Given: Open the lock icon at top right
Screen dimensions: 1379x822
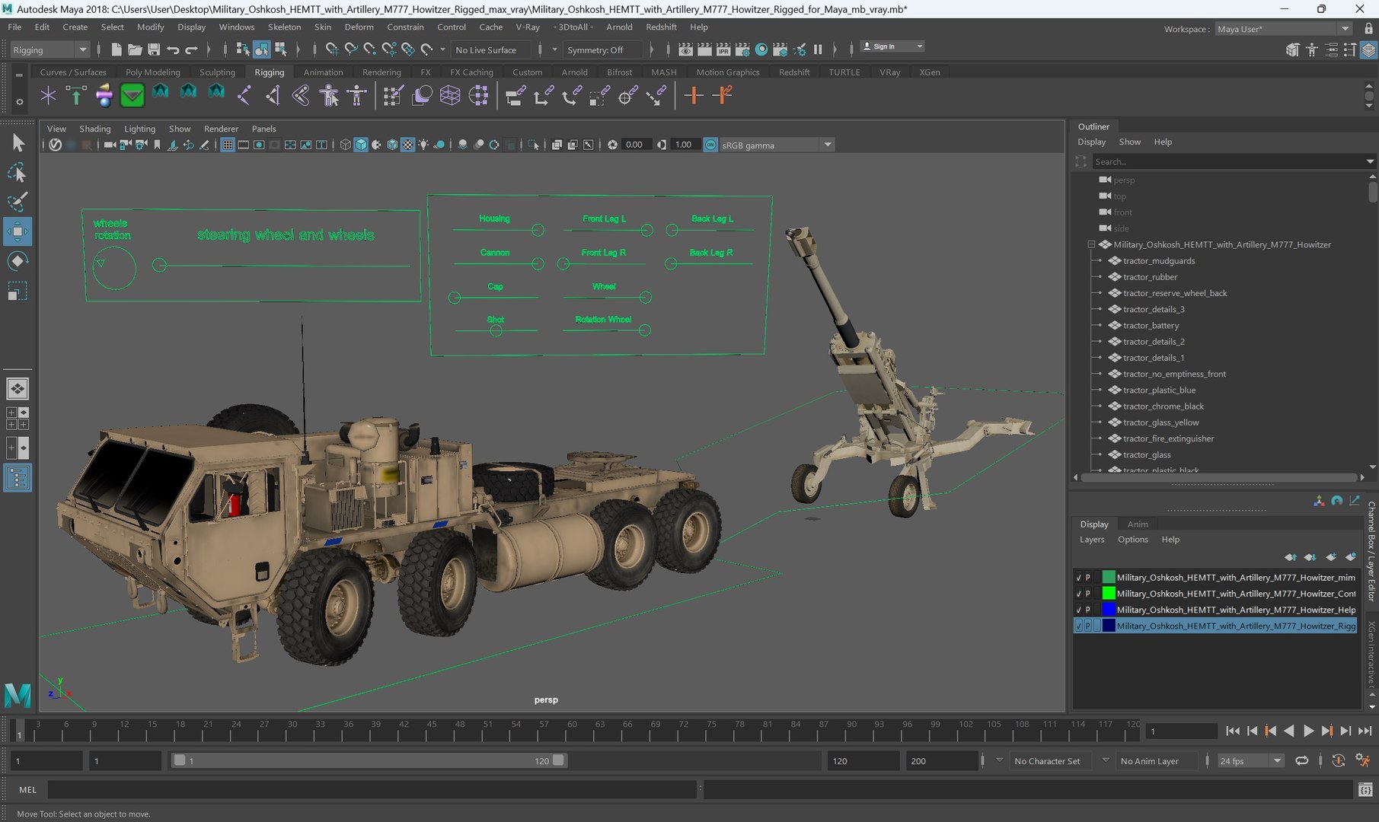Looking at the screenshot, I should pos(1368,29).
